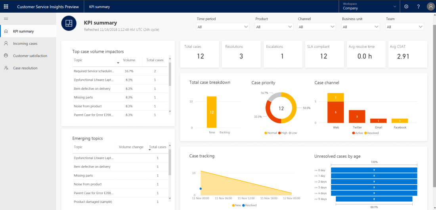Open the user profile avatar
Screen dimensions: 436x210
430,7
